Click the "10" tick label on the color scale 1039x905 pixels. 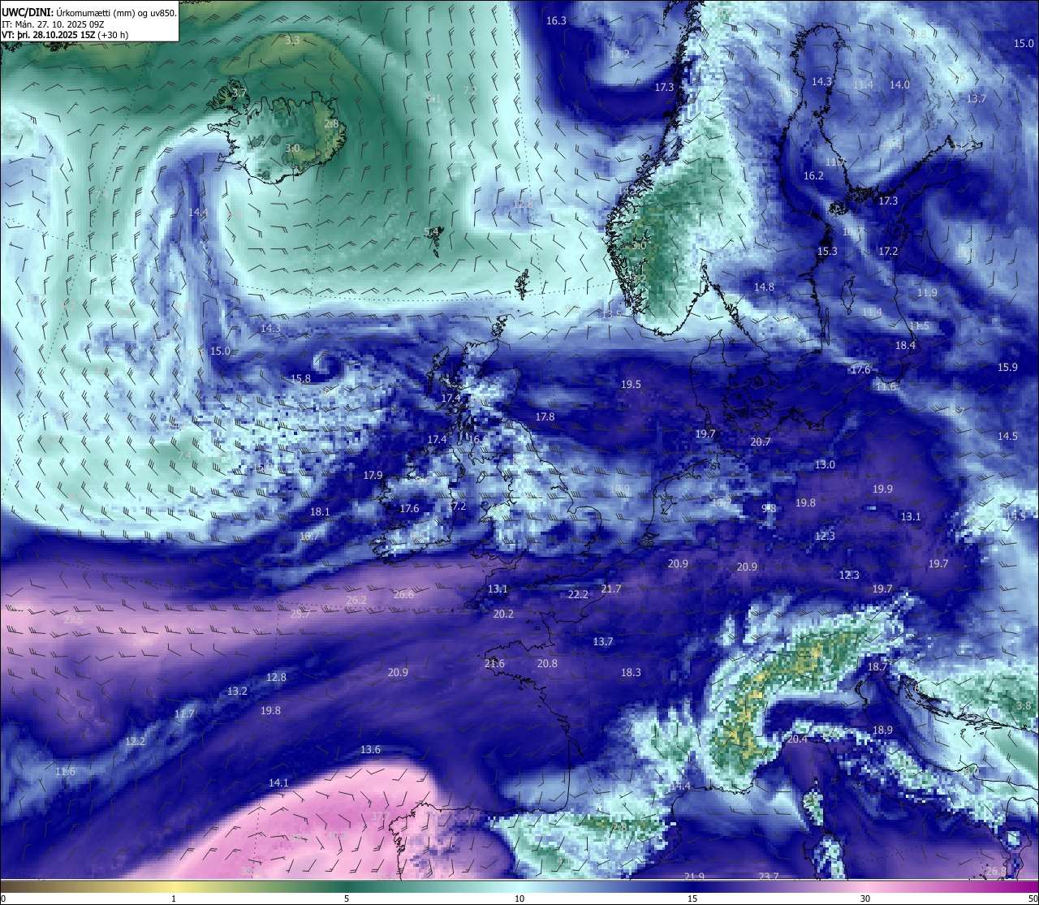click(519, 899)
